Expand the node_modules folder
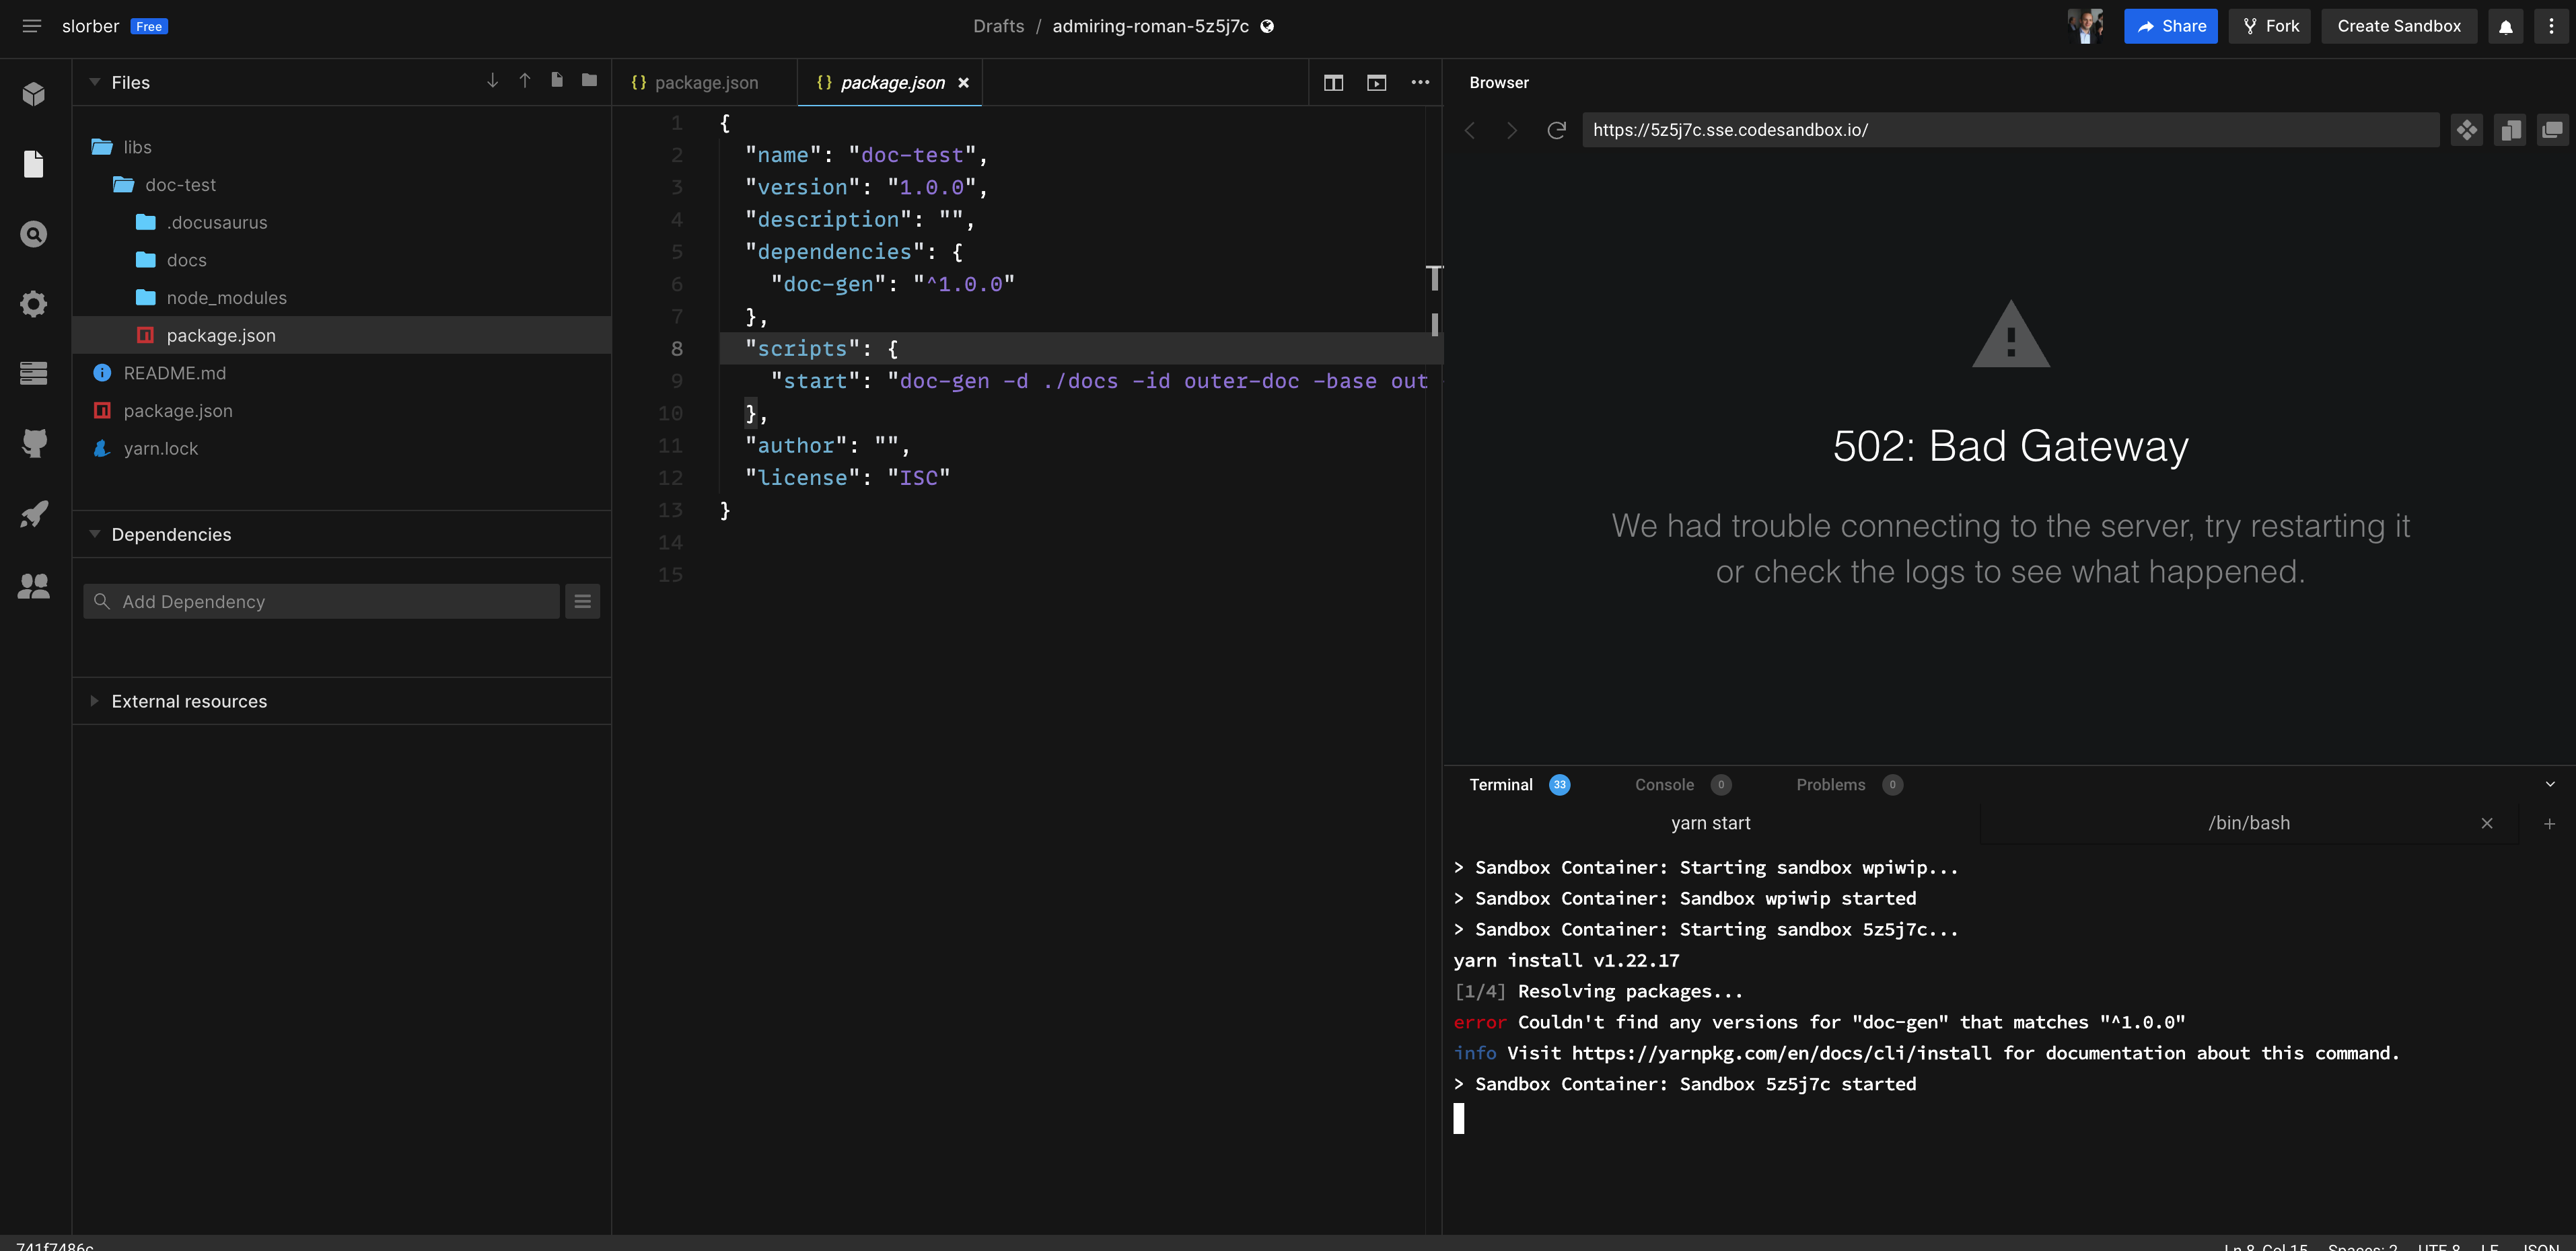 point(342,298)
